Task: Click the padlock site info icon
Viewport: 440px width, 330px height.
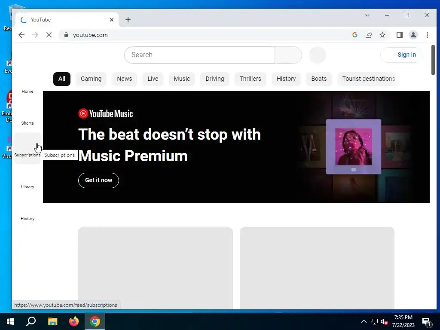Action: pyautogui.click(x=66, y=35)
